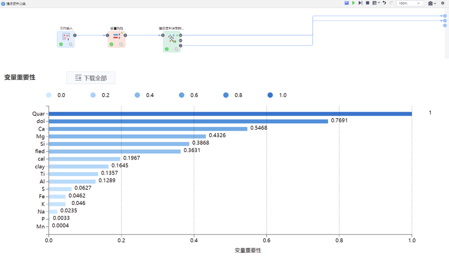Screen dimensions: 449x257
Task: Click the Quar bar in the chart
Action: pos(230,114)
